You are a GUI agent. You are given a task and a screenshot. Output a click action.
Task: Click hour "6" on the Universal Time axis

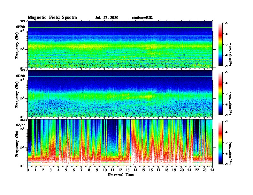point(74,170)
